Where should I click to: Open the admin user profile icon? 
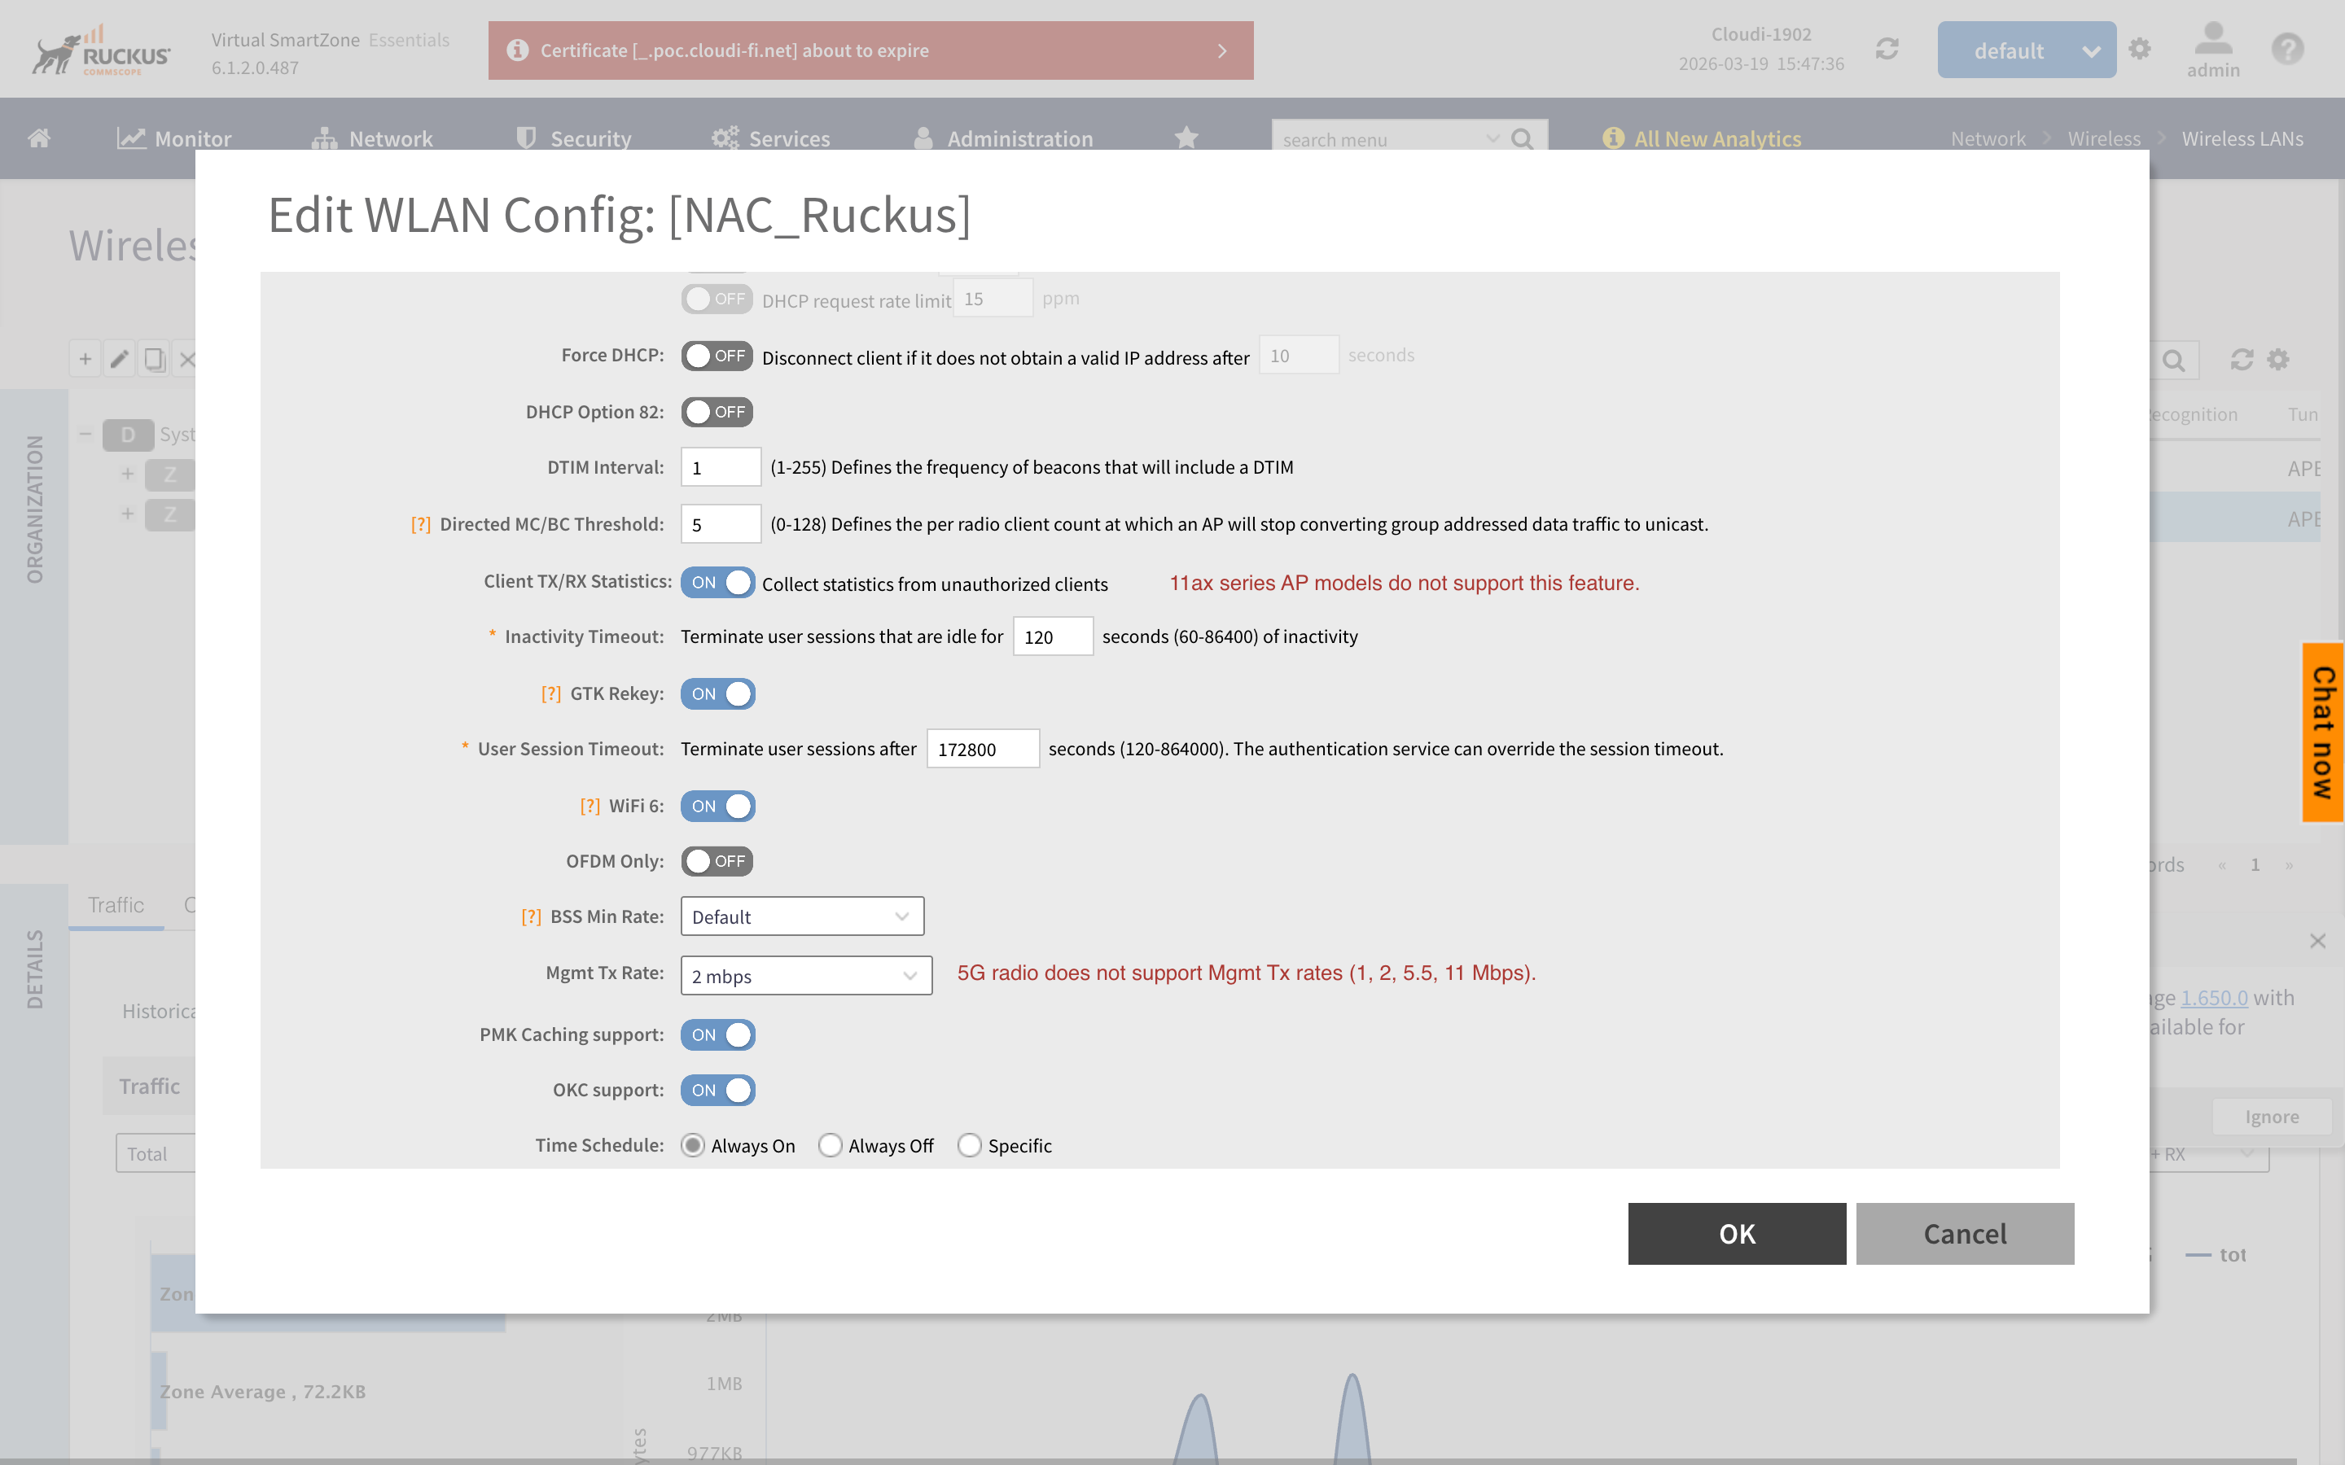click(x=2212, y=50)
